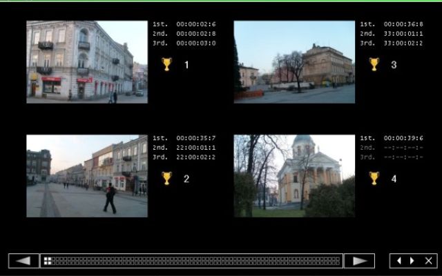This screenshot has width=442, height=276.
Task: Open the pedestrian street photo numbered 2
Action: tap(87, 176)
